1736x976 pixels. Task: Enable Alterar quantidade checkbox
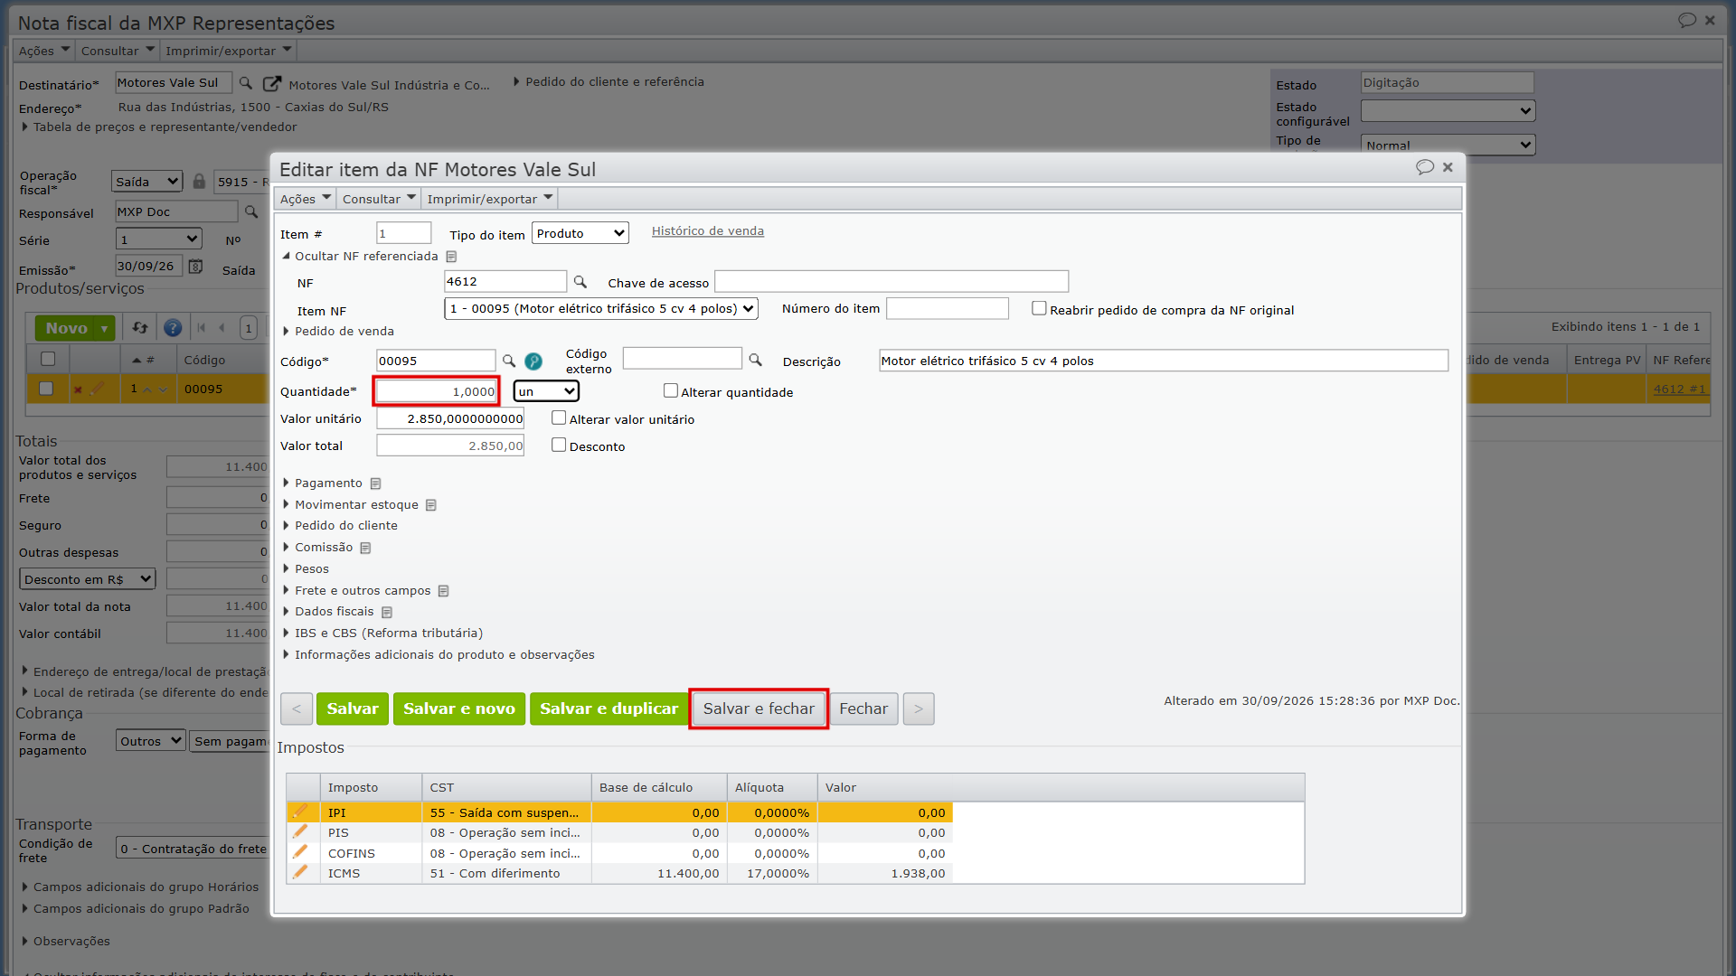(671, 391)
